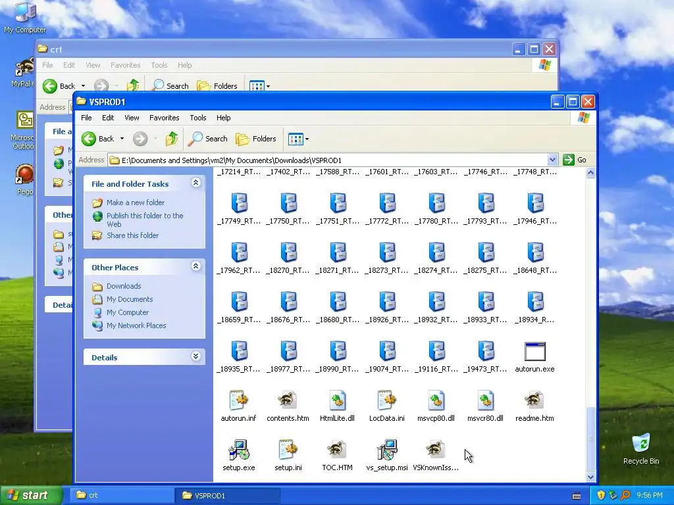The height and width of the screenshot is (505, 674).
Task: Open the File menu in VSPROD1
Action: click(x=86, y=118)
